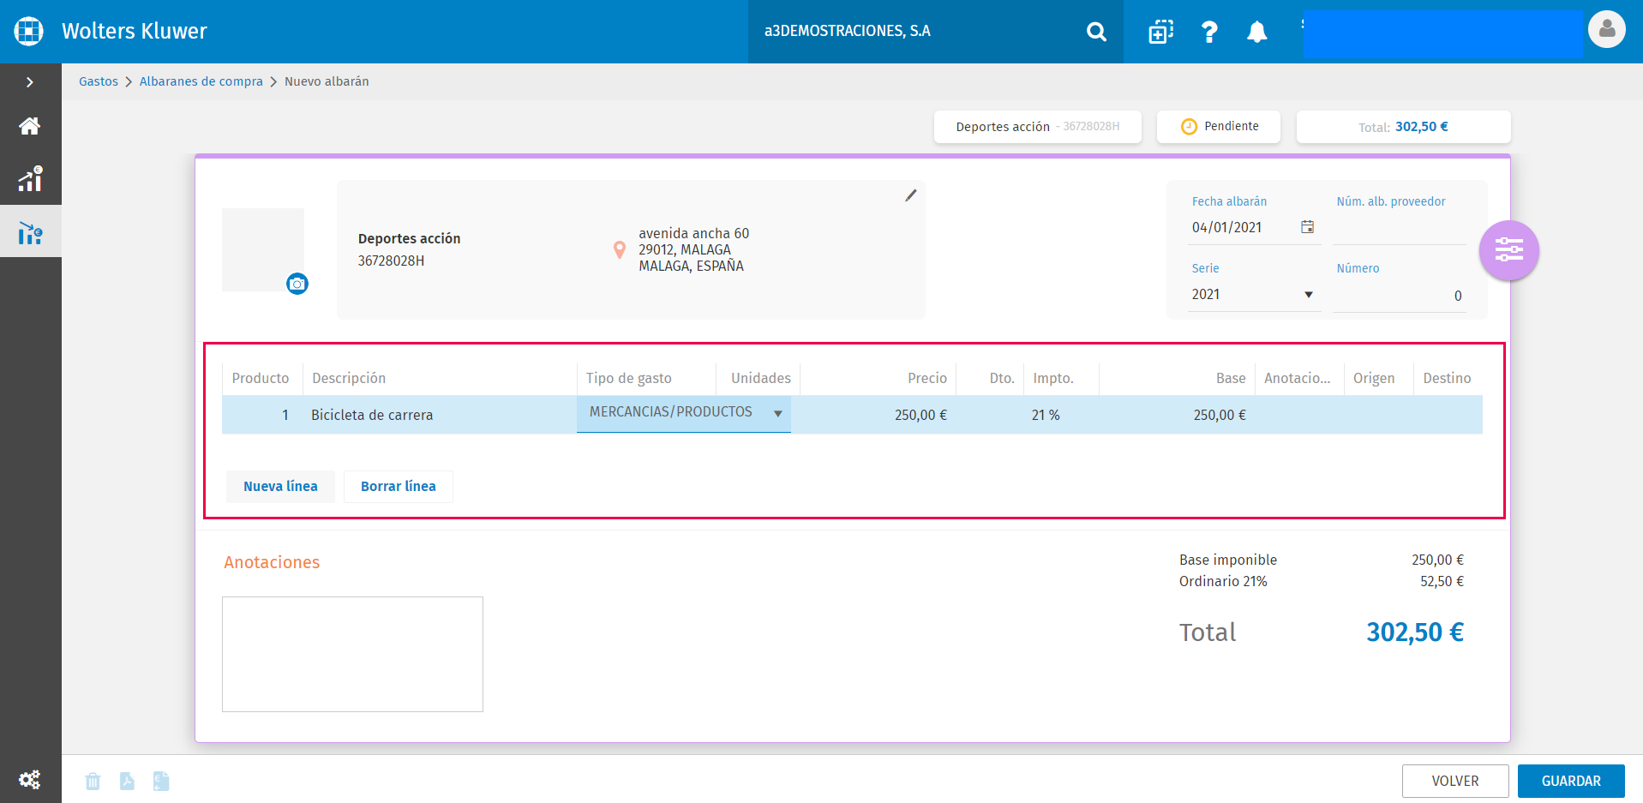This screenshot has width=1643, height=803.
Task: Open the search magnifier in top bar
Action: 1096,32
